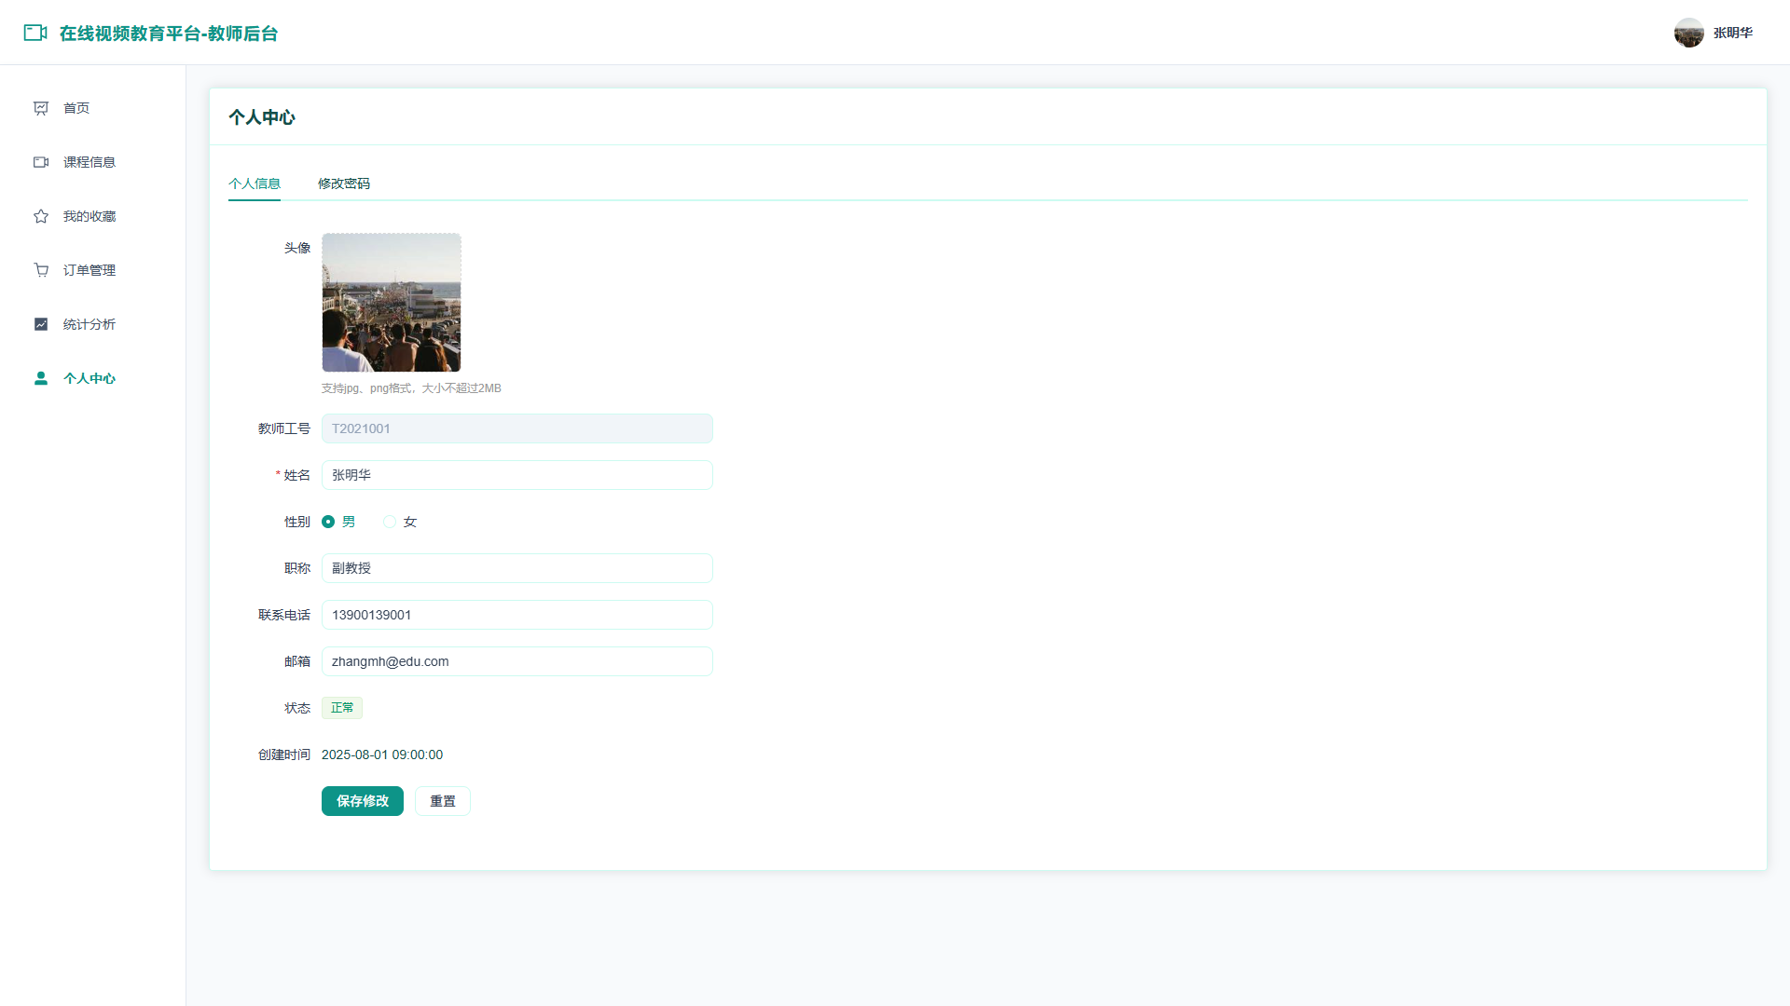The width and height of the screenshot is (1790, 1006).
Task: Click the disabled 教师工号 field T2021001
Action: tap(517, 428)
